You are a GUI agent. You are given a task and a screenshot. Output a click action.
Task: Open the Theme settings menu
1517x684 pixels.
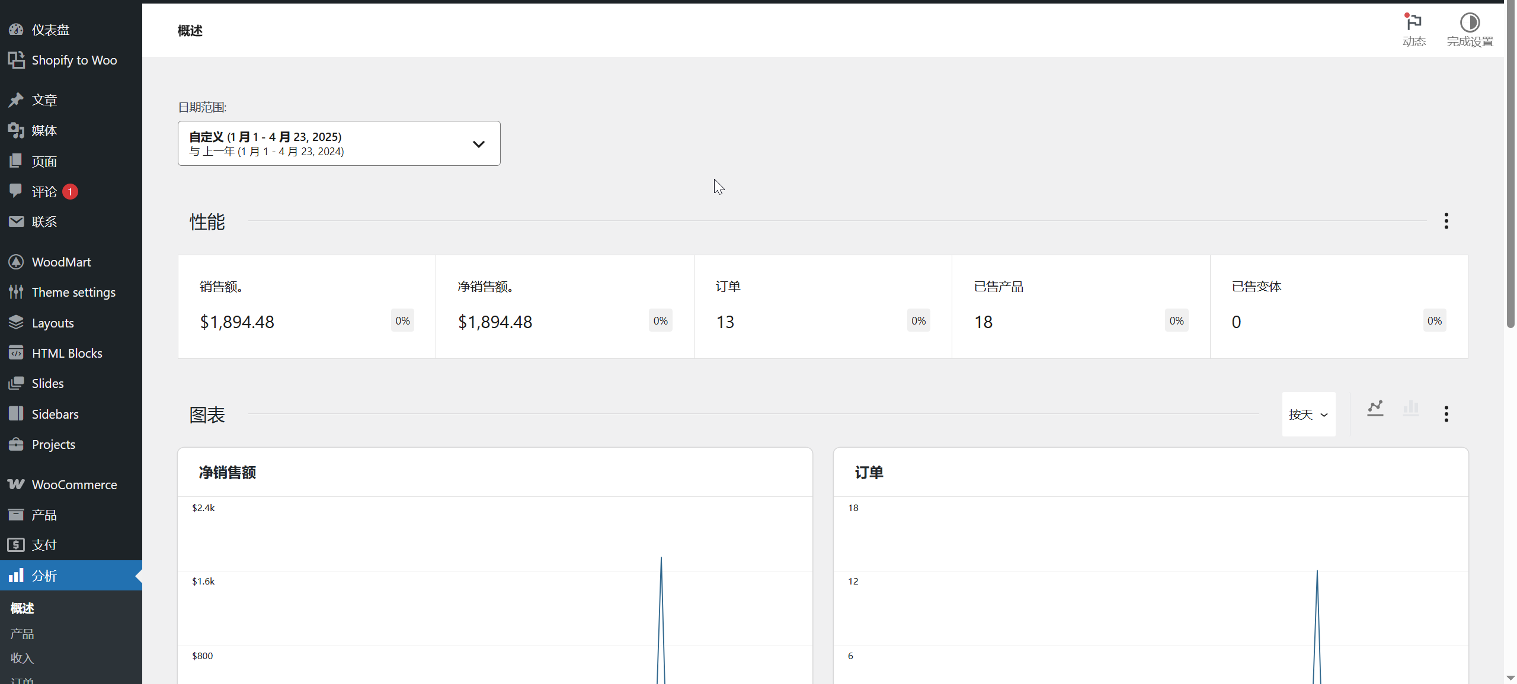(x=71, y=292)
